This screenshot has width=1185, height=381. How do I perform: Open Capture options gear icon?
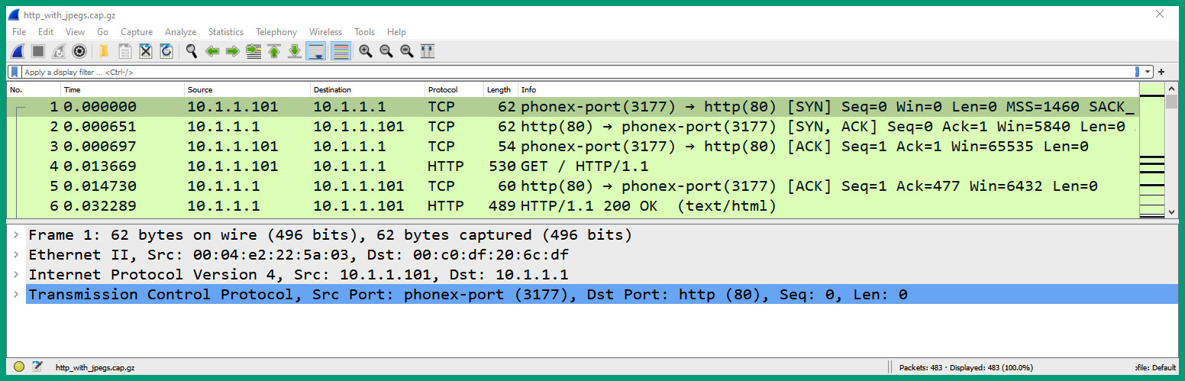[x=79, y=51]
